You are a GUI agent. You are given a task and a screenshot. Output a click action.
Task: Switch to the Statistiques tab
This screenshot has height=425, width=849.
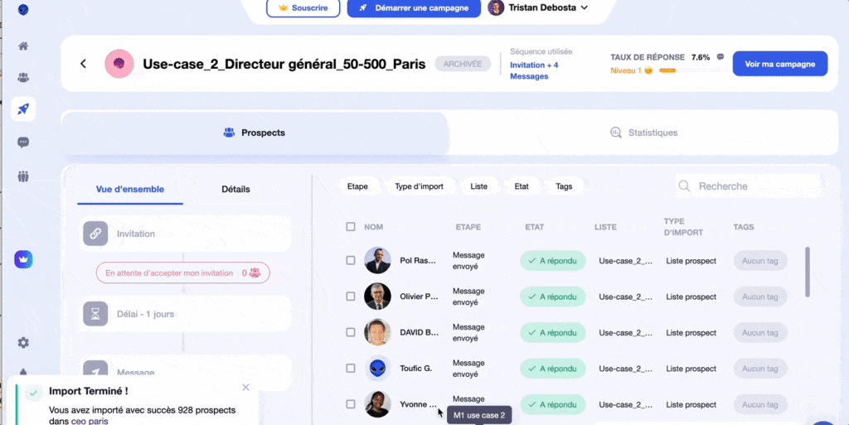pos(643,133)
